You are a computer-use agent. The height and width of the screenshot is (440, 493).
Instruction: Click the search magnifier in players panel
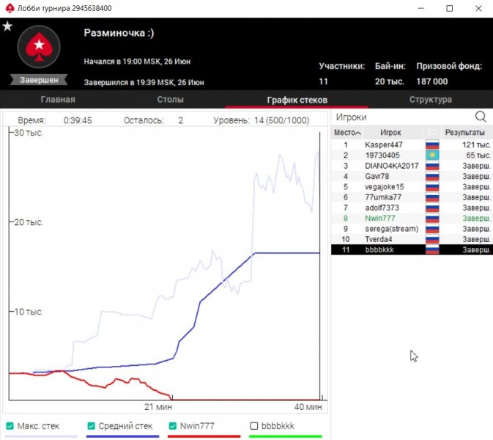pyautogui.click(x=481, y=117)
